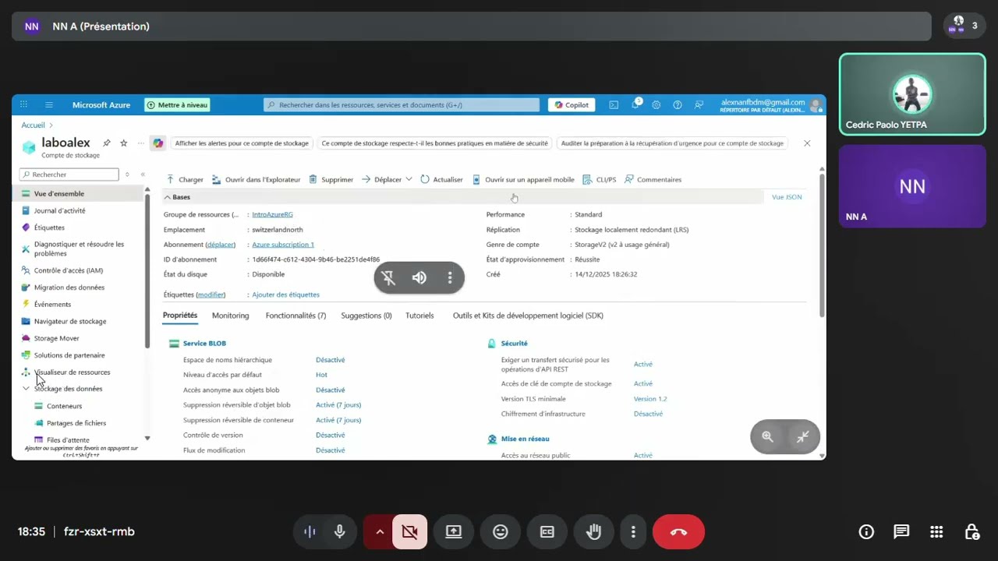
Task: Click Actualiser refresh button
Action: pyautogui.click(x=441, y=179)
